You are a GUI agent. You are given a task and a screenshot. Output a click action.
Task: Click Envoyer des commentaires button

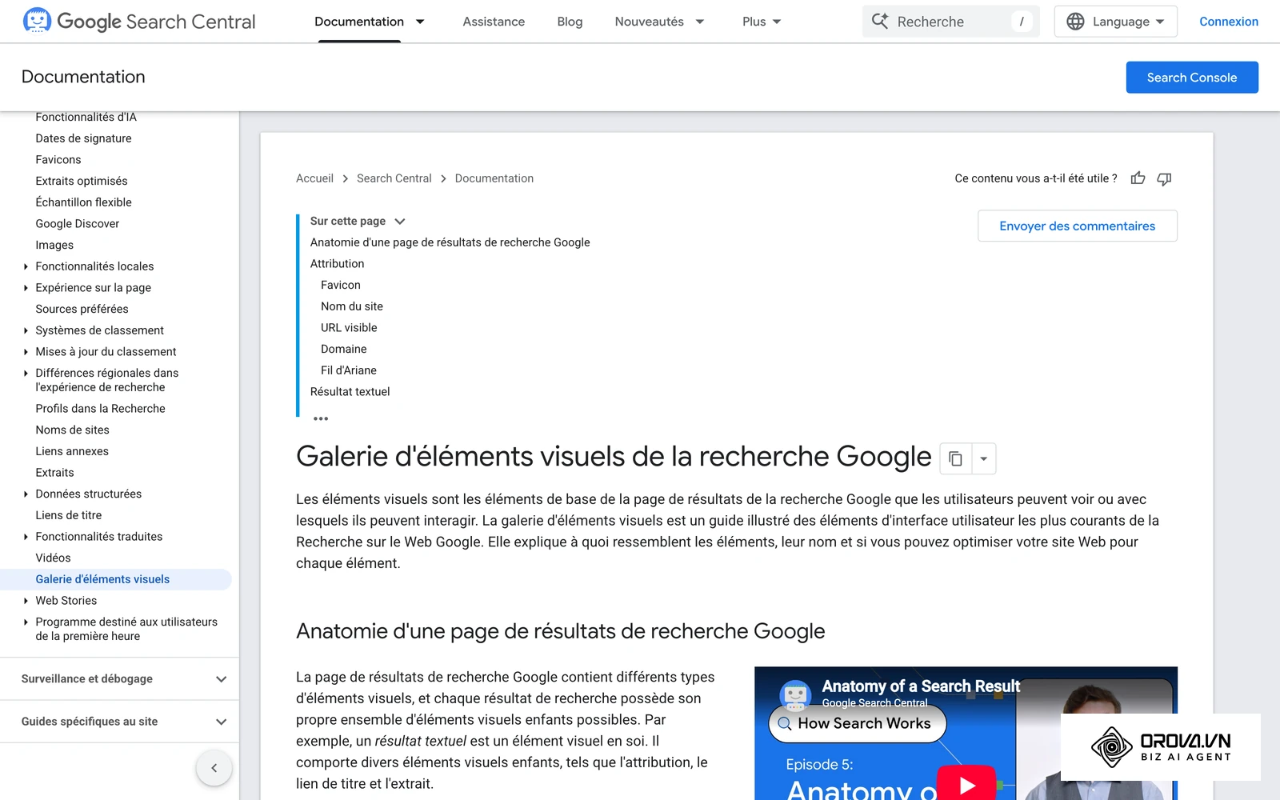click(1077, 226)
